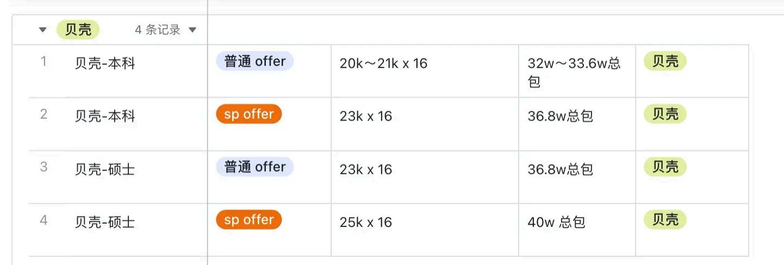
Task: Open the 贝壳-本科 record in row 1
Action: pos(105,64)
